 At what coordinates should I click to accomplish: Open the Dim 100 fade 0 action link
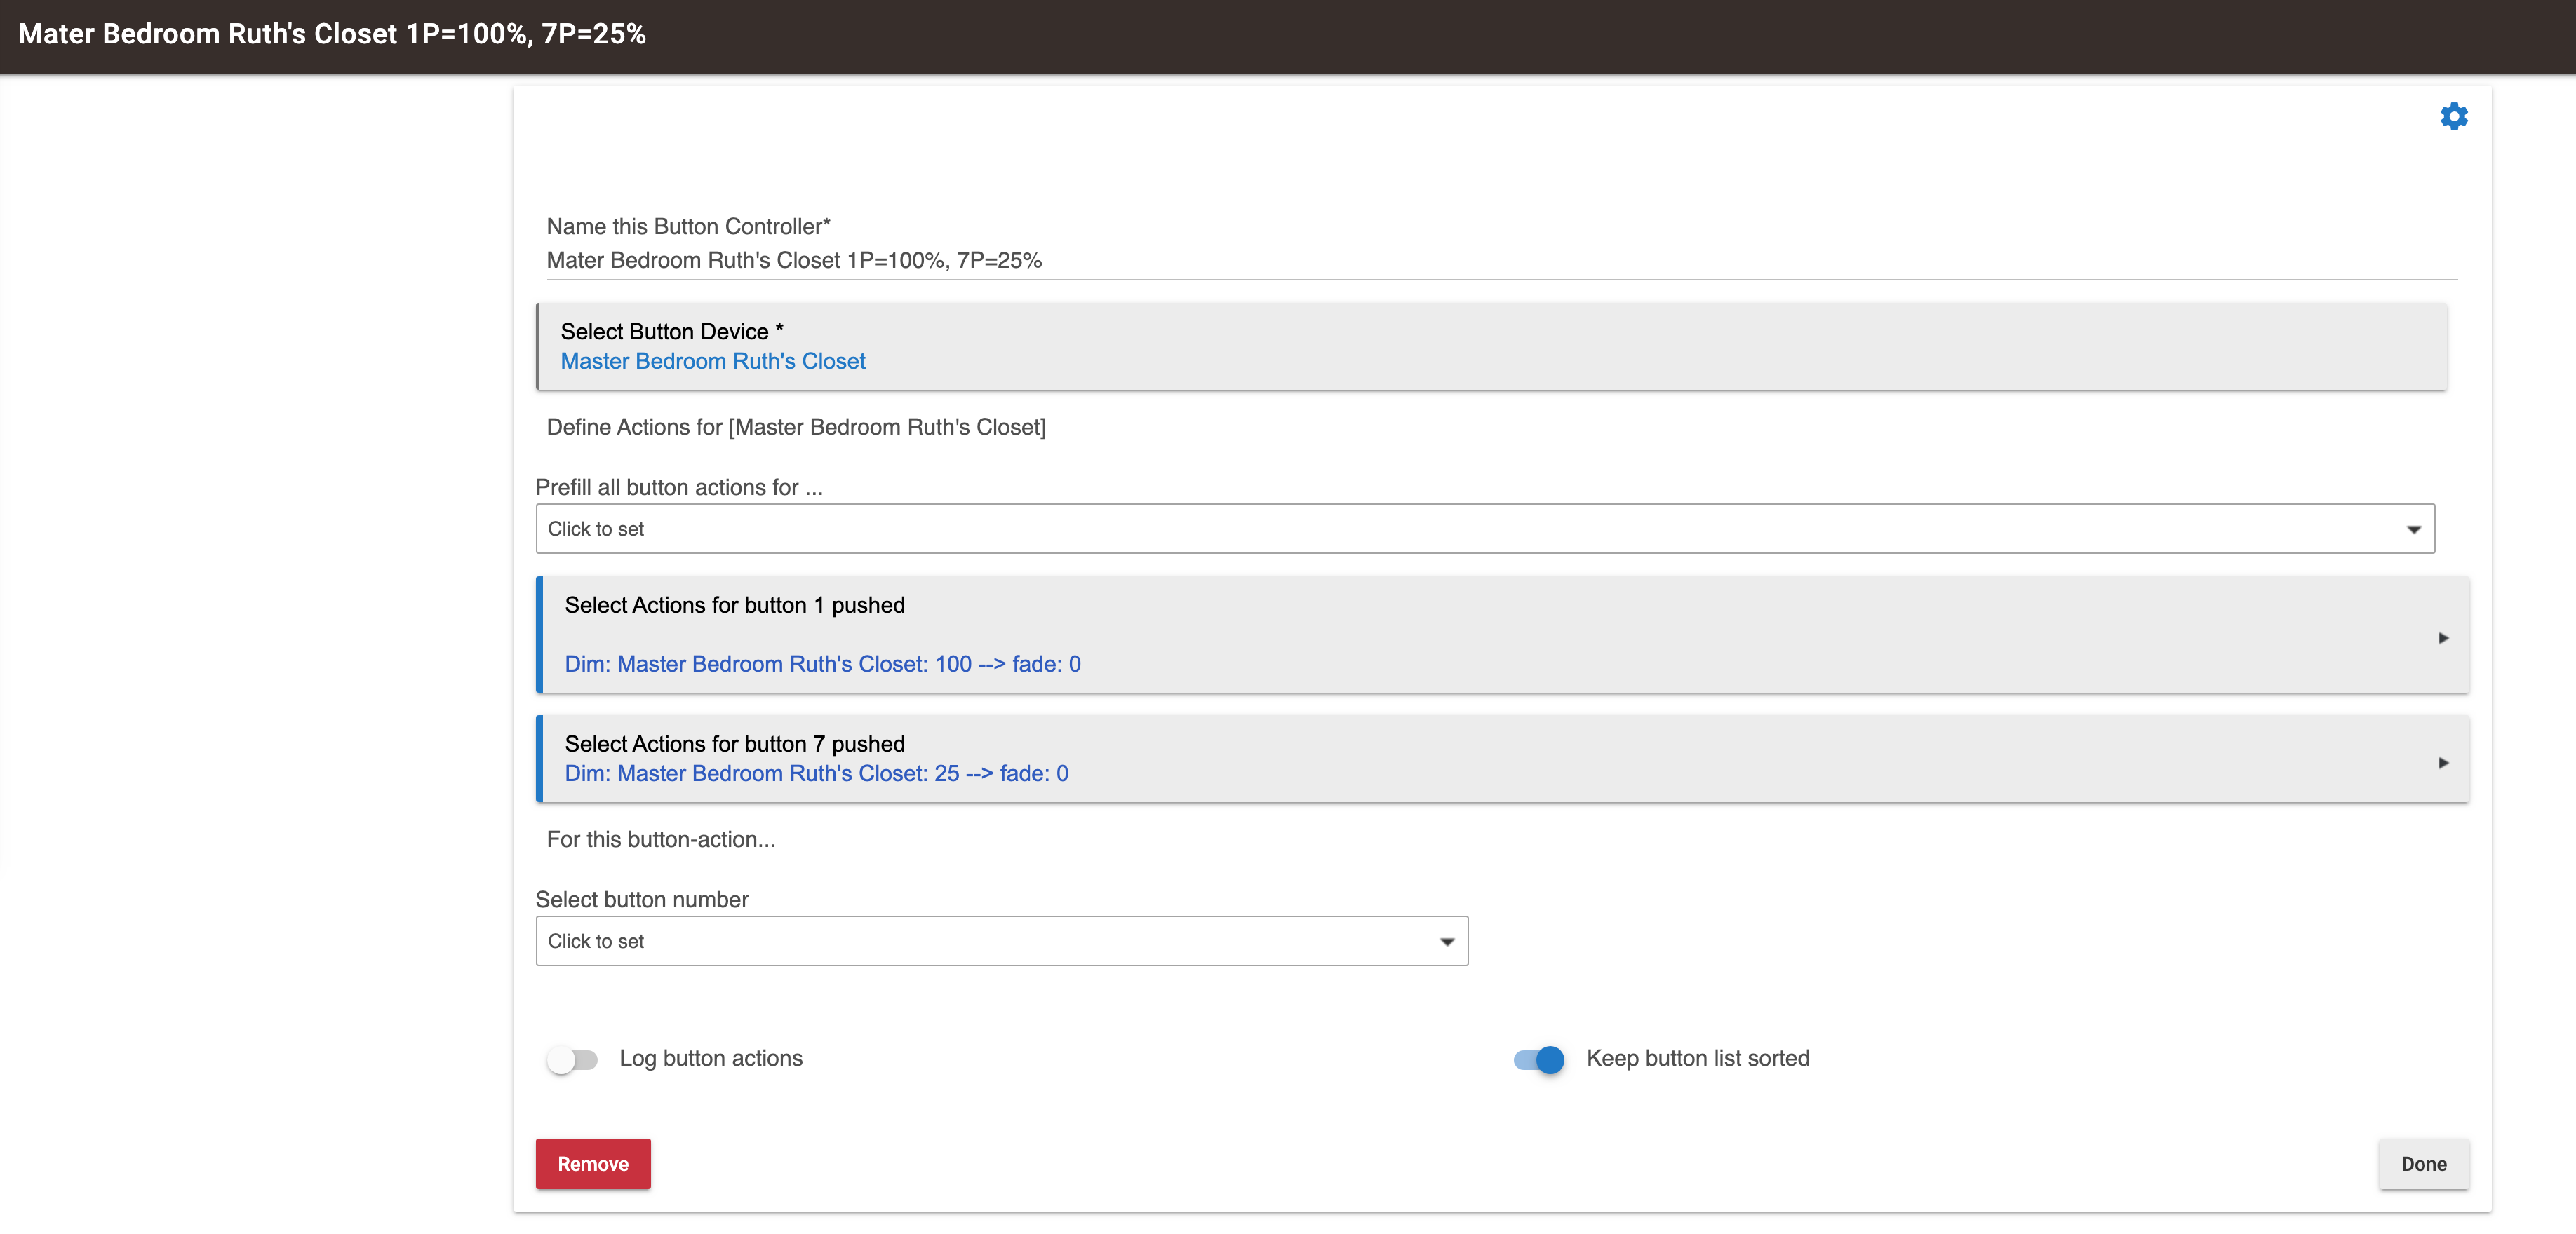tap(822, 665)
